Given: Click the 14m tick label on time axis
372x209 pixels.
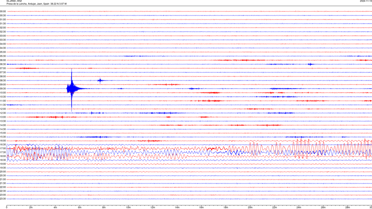Looking at the screenshot, I should pyautogui.click(x=177, y=207).
